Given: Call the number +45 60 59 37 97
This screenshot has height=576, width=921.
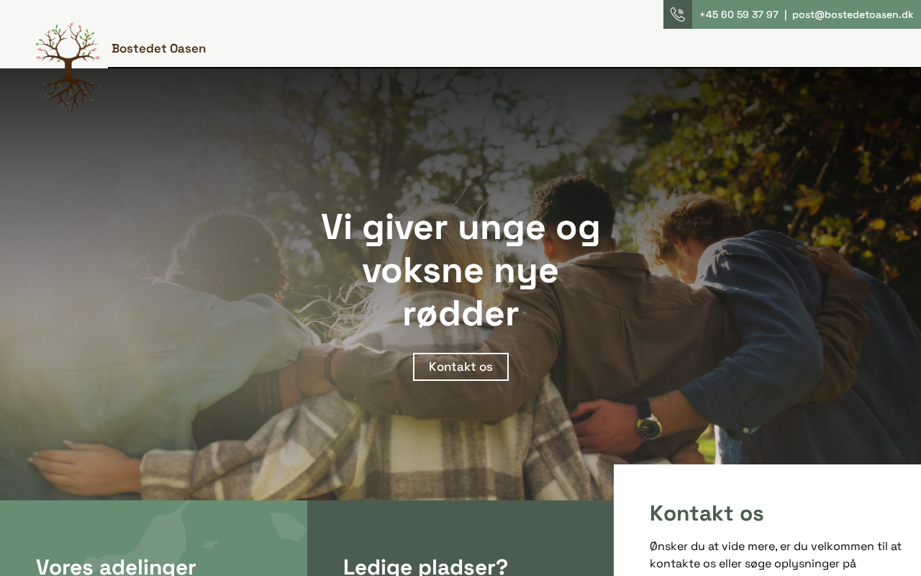Looking at the screenshot, I should [738, 14].
